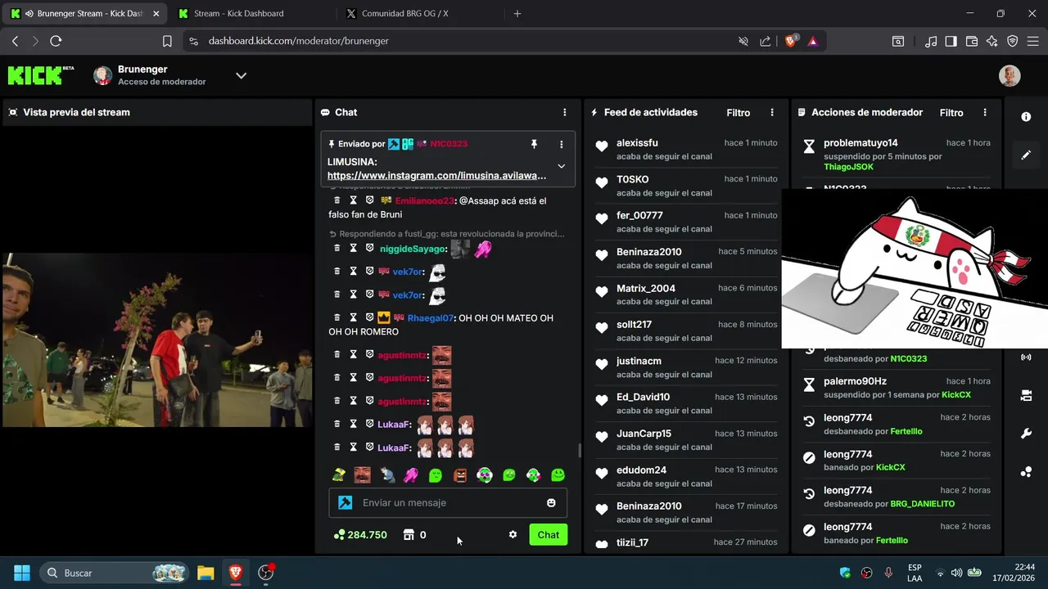This screenshot has width=1048, height=589.
Task: Open the user profile avatar top right
Action: [1010, 75]
